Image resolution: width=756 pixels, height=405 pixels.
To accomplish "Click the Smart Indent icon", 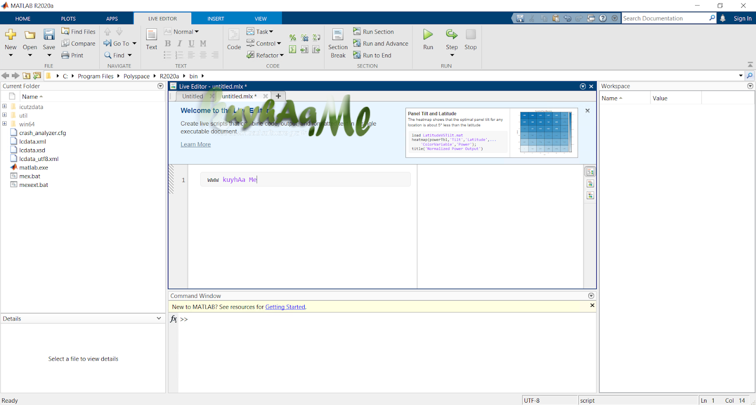I will 293,50.
